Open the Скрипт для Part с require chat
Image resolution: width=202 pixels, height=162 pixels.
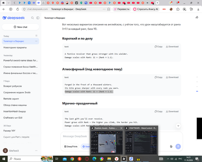pos(21,137)
